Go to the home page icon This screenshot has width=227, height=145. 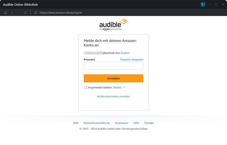coord(6,13)
